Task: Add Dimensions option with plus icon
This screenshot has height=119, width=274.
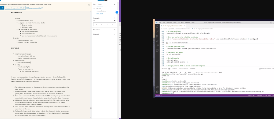Action: point(115,30)
